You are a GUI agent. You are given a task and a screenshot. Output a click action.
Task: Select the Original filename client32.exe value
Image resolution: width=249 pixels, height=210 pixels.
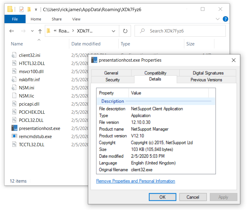[142, 170]
